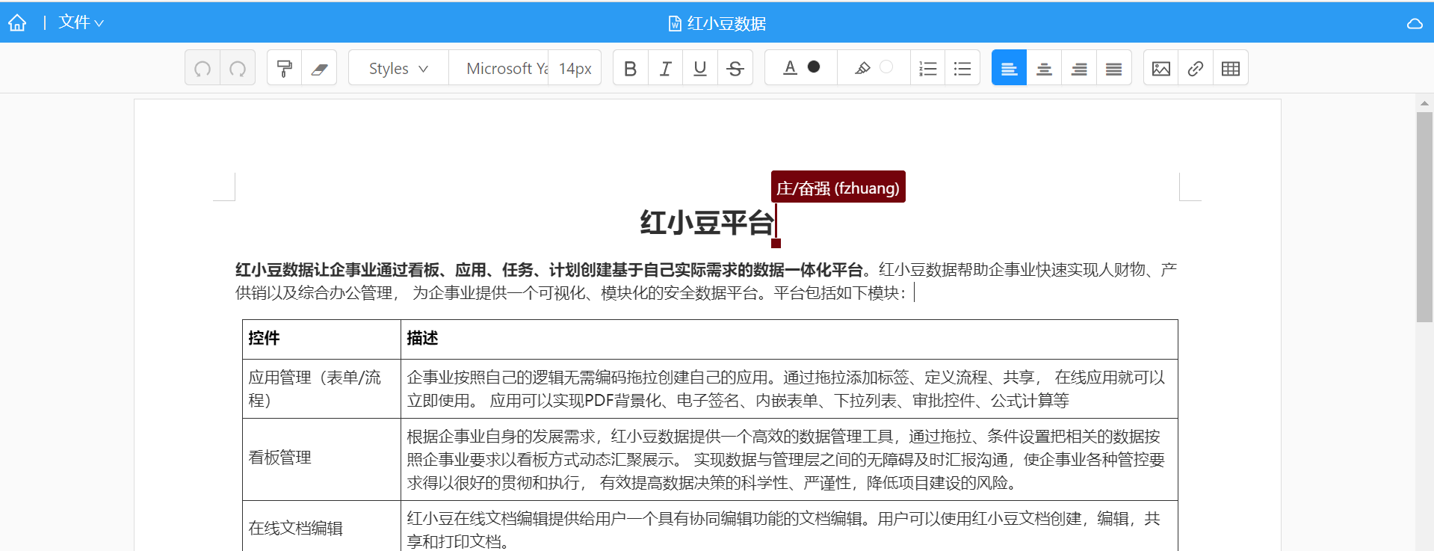Viewport: 1434px width, 551px height.
Task: Insert a numbered list
Action: pos(928,69)
